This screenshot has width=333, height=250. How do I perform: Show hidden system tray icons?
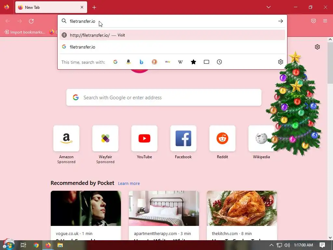(x=272, y=245)
